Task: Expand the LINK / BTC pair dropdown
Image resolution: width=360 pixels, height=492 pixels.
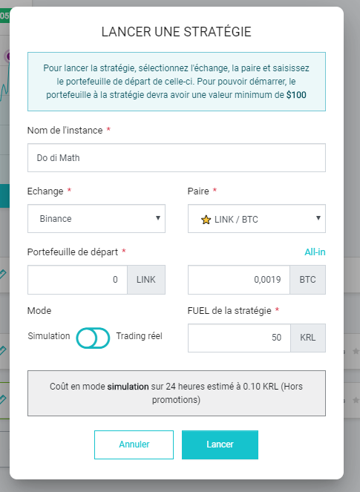Action: coord(256,219)
